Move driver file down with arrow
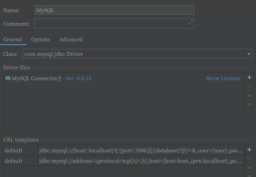 pos(249,104)
